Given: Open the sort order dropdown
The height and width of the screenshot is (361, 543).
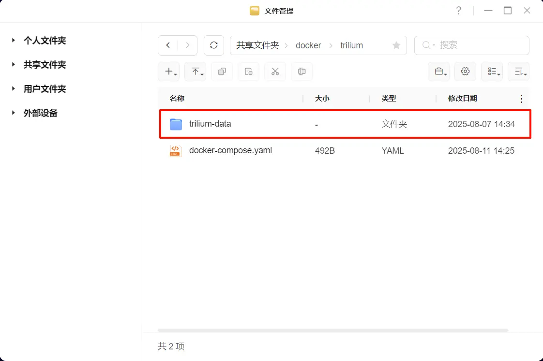Looking at the screenshot, I should click(518, 72).
